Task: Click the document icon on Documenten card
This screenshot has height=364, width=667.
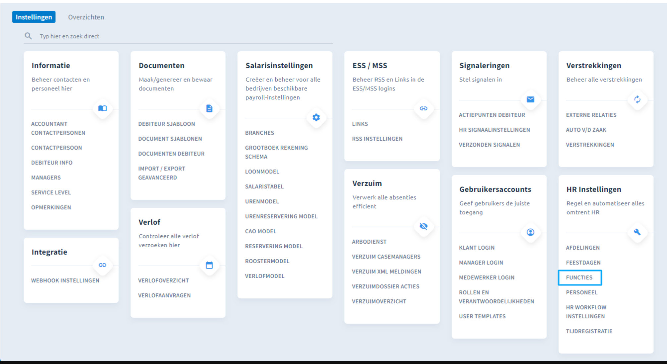Action: click(209, 108)
